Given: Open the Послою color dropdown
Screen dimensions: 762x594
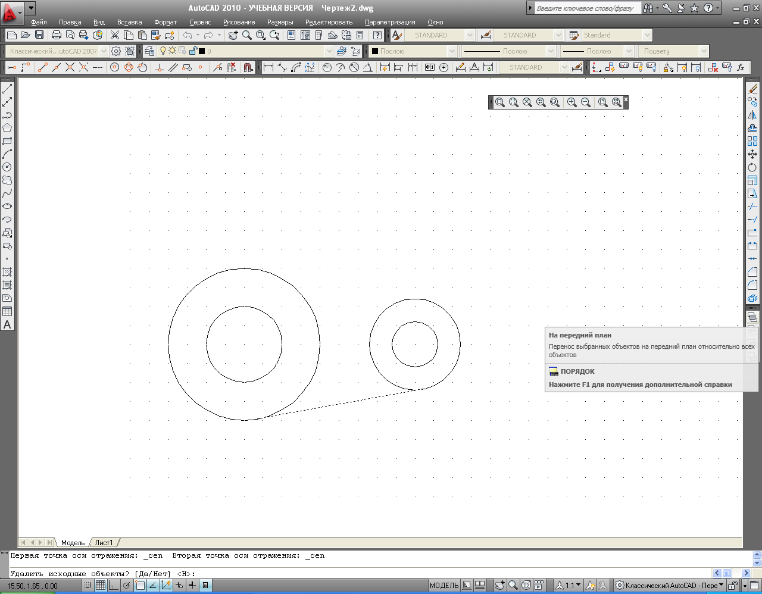Looking at the screenshot, I should click(x=451, y=51).
